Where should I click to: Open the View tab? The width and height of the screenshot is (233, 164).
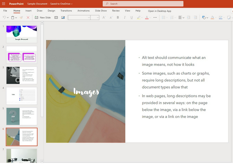click(x=127, y=11)
